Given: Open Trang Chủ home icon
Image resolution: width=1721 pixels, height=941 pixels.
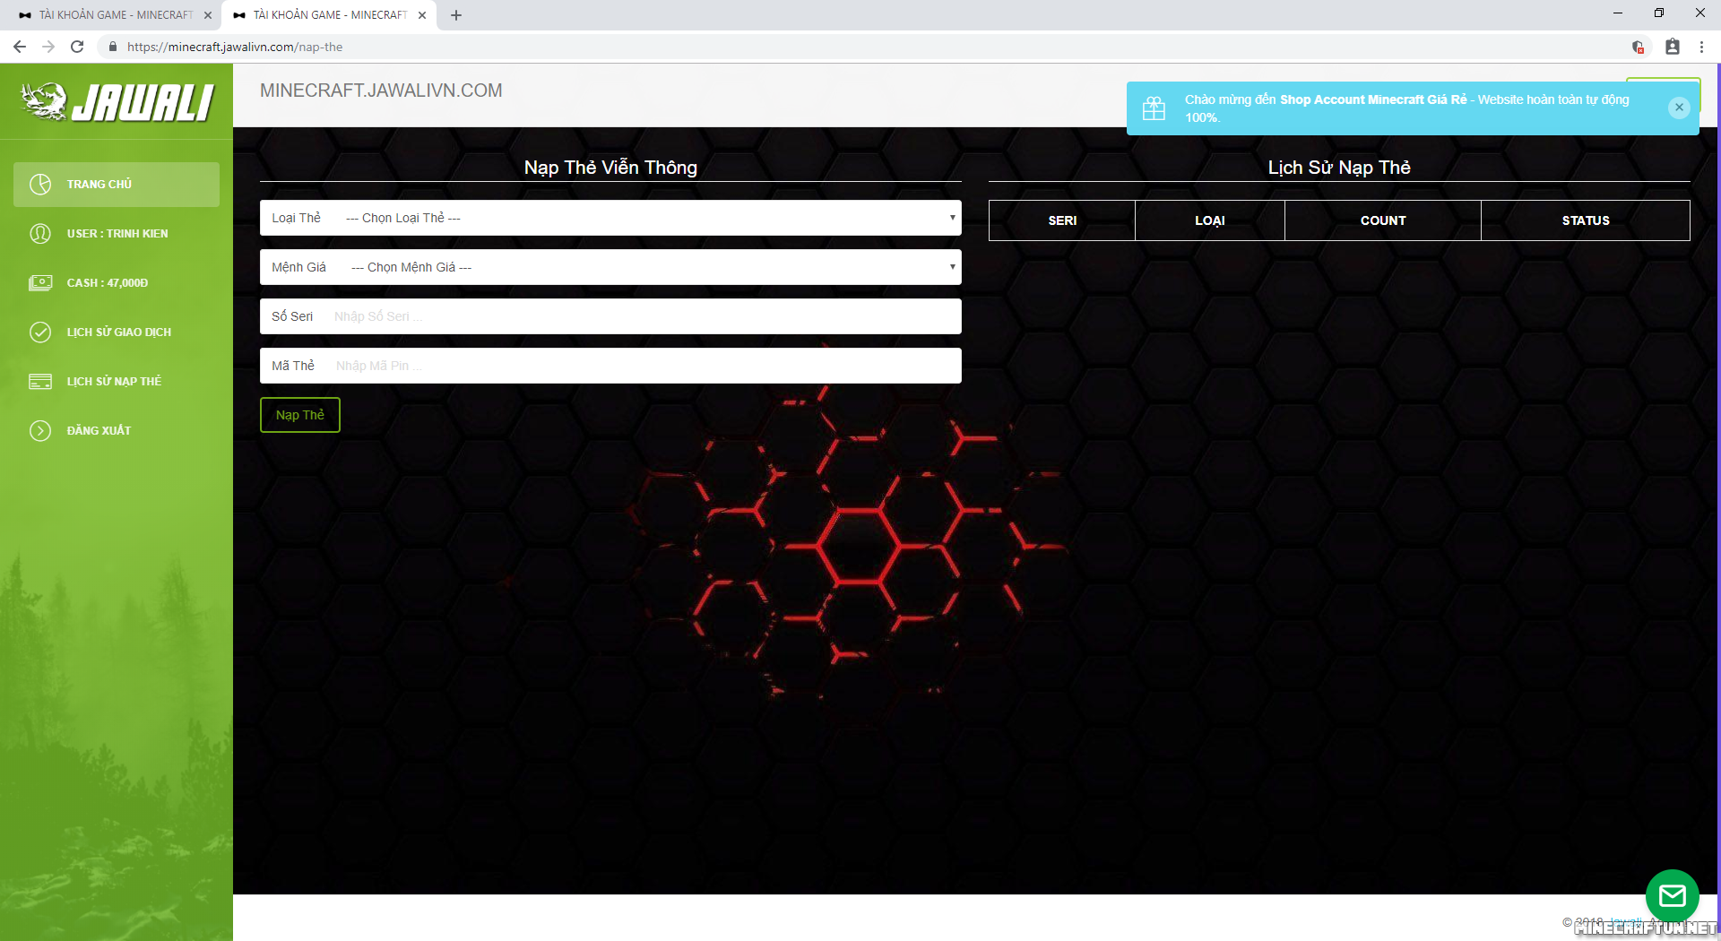Looking at the screenshot, I should tap(40, 185).
